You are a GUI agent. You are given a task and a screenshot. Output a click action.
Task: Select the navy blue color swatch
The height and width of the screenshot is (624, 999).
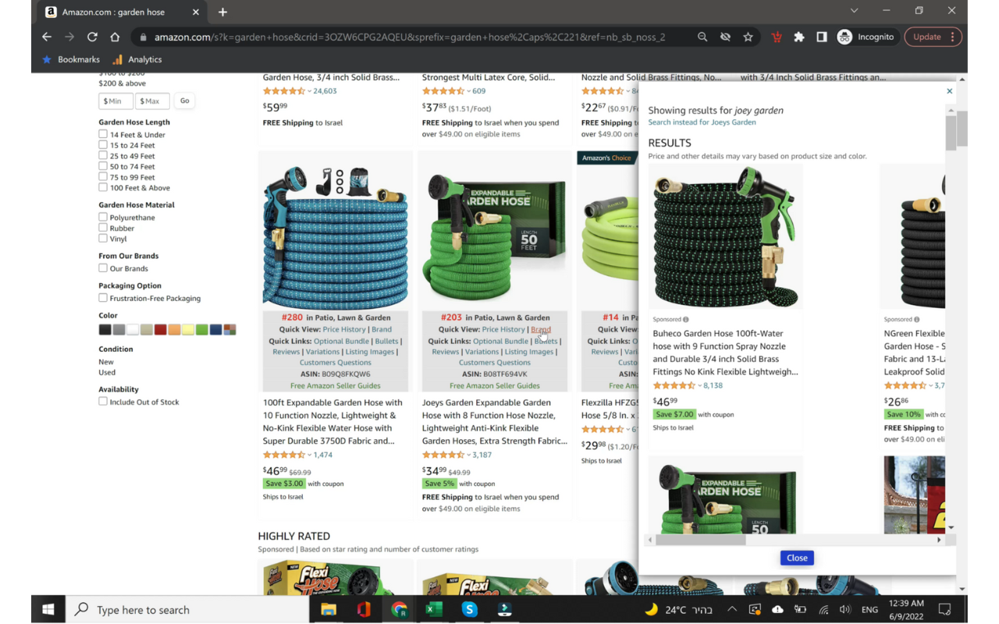(215, 330)
